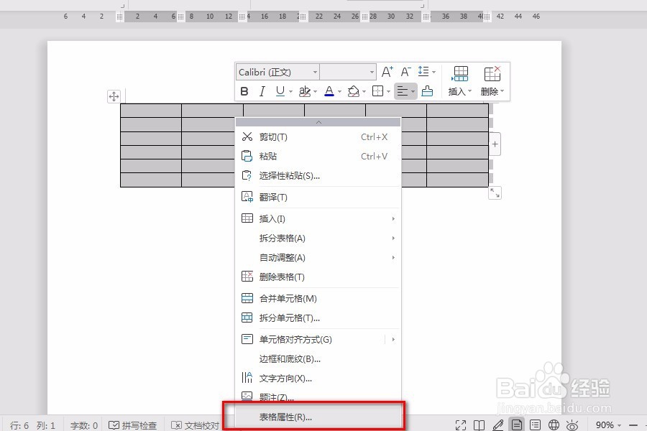Viewport: 647px width, 431px height.
Task: Click the merge cells icon in menu
Action: pyautogui.click(x=247, y=298)
